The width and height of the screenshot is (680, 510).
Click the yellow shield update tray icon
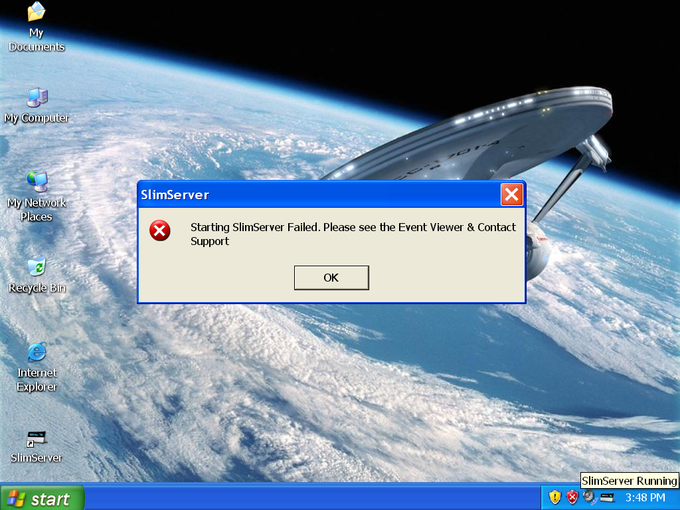[x=555, y=497]
